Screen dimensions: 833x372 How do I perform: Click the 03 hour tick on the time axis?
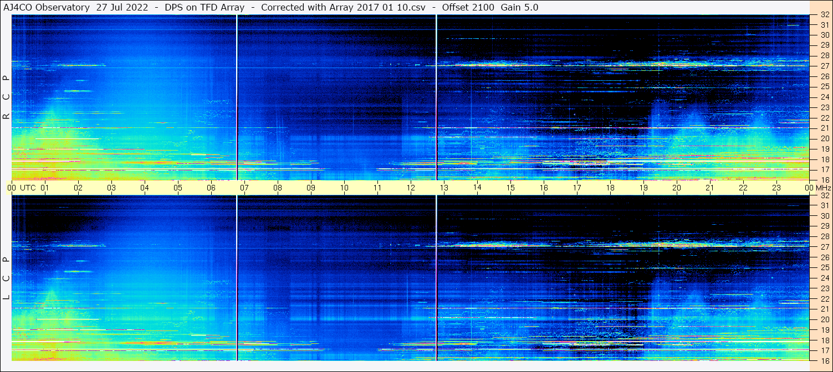tap(111, 188)
